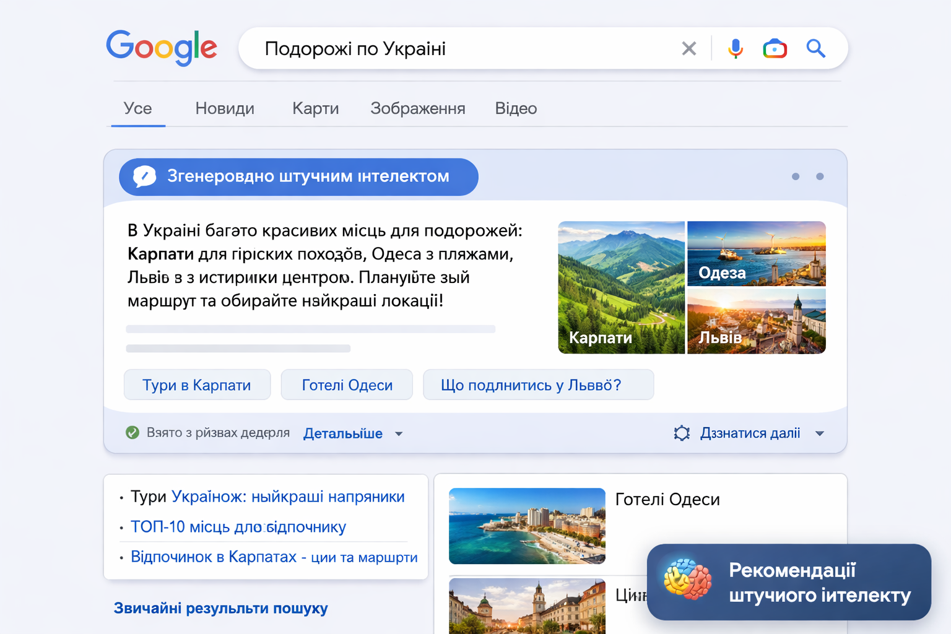
Task: Start voice search with microphone icon
Action: point(736,48)
